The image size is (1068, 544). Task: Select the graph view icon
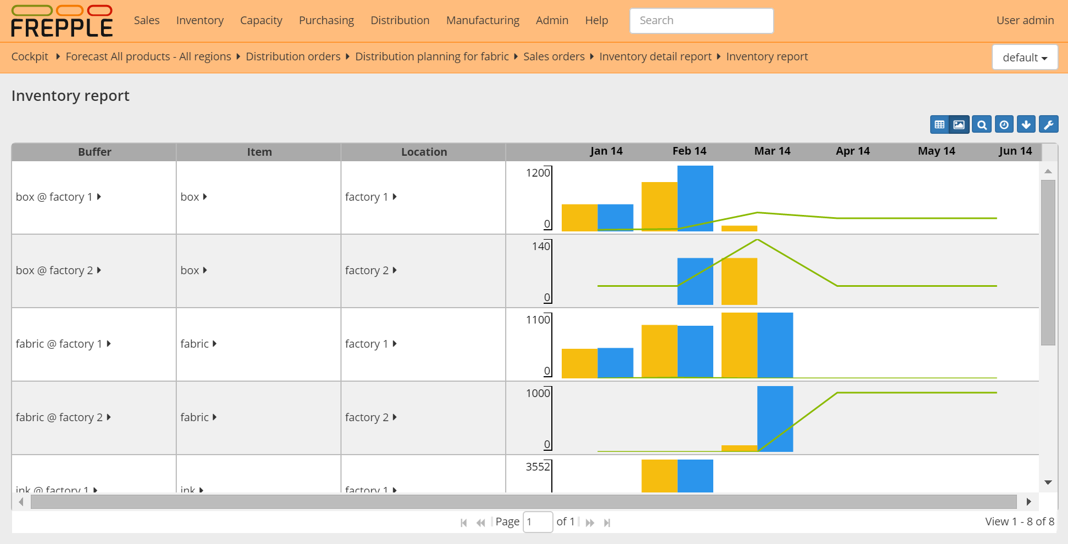(x=959, y=124)
